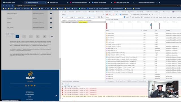Open the Lighthouse tab in DevTools
This screenshot has height=102, width=181.
pos(131,12)
